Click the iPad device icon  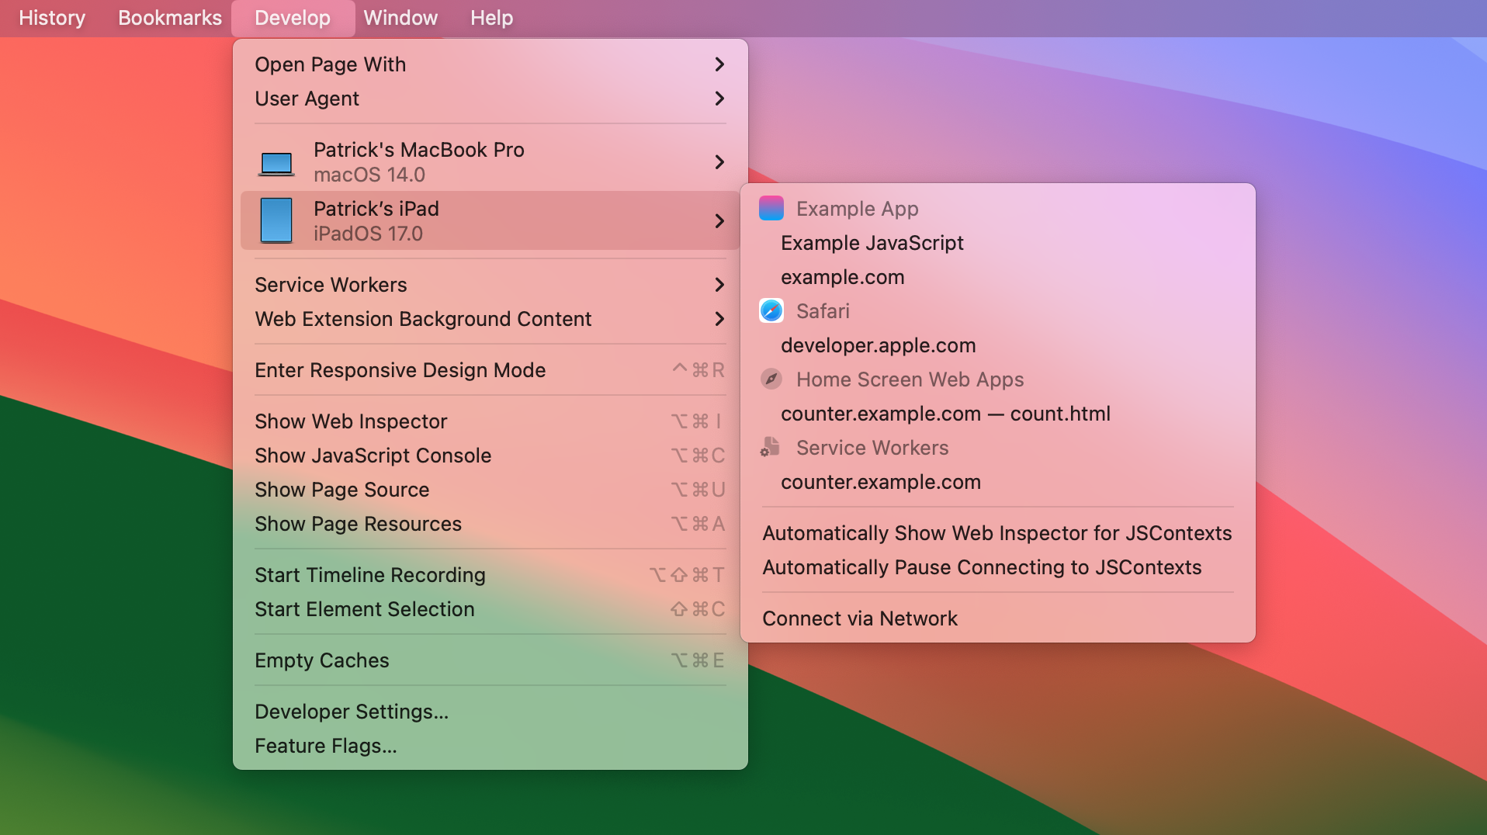point(276,220)
